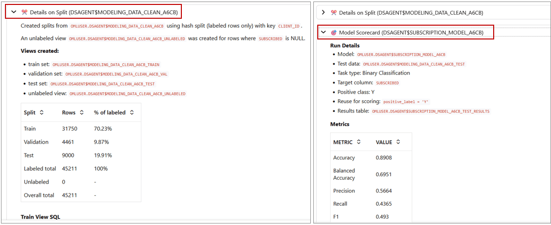This screenshot has height=225, width=551.
Task: Select model name OMLUSER.DSAGENT$SUBSCRIPTION_MODEL_A6CB in Run Details
Action: 401,54
